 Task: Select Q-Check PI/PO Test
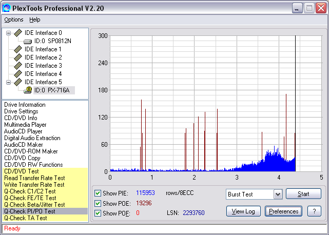45,211
